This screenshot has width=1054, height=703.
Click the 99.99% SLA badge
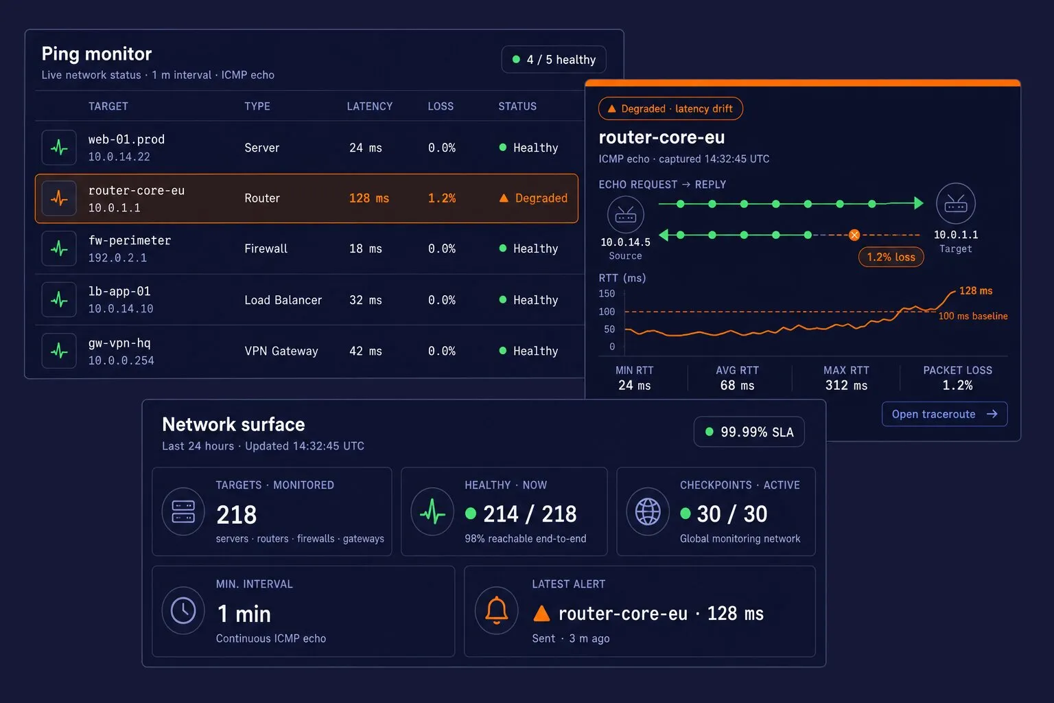pos(749,432)
